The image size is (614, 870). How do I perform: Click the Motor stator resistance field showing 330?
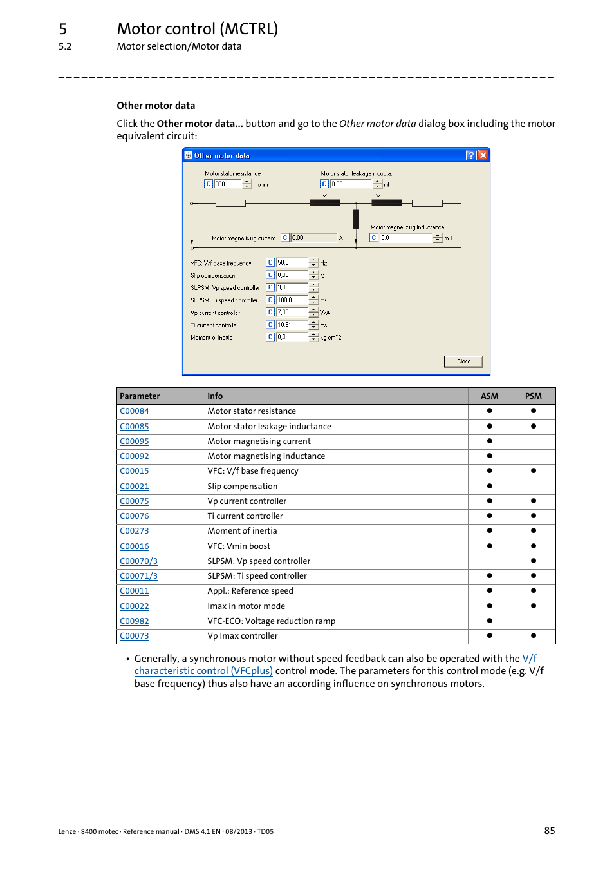(228, 184)
